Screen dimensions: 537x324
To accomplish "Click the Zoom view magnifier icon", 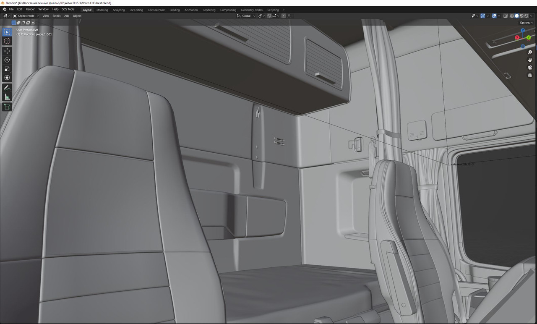I will coord(530,53).
